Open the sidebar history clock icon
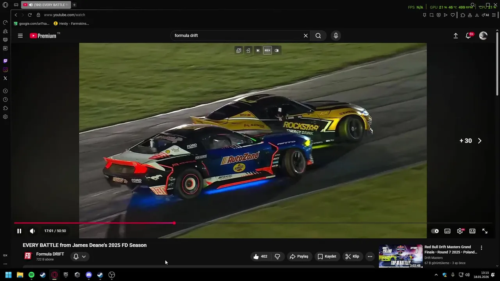 [x=5, y=100]
